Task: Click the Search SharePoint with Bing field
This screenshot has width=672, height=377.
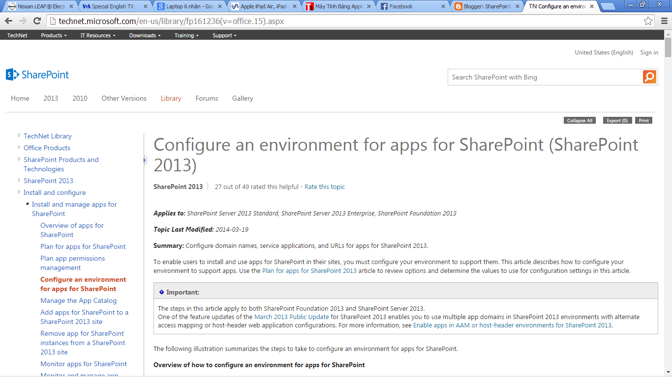Action: (545, 77)
